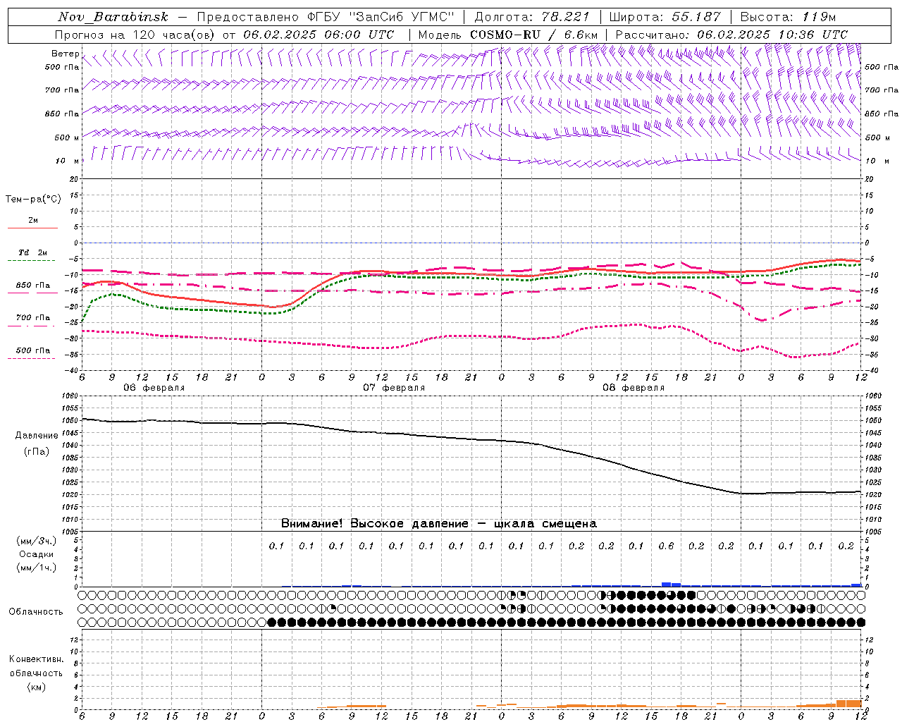The width and height of the screenshot is (902, 722).
Task: Click the Модель COSMO-RU / 6.6км label
Action: pyautogui.click(x=508, y=35)
